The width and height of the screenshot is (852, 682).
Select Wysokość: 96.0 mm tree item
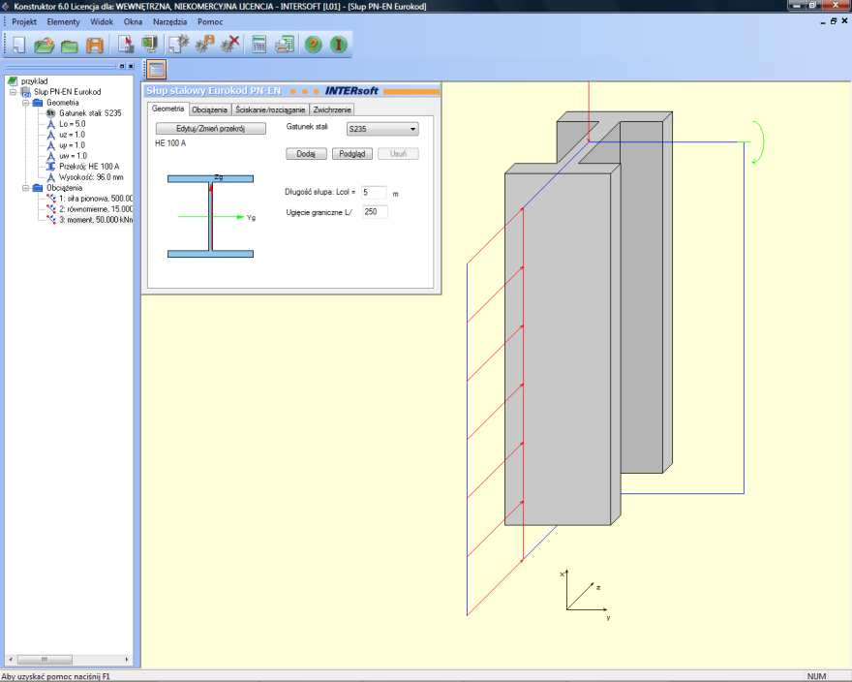[91, 177]
